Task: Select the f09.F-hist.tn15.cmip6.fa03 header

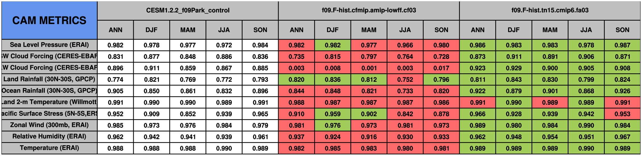Action: pyautogui.click(x=550, y=10)
